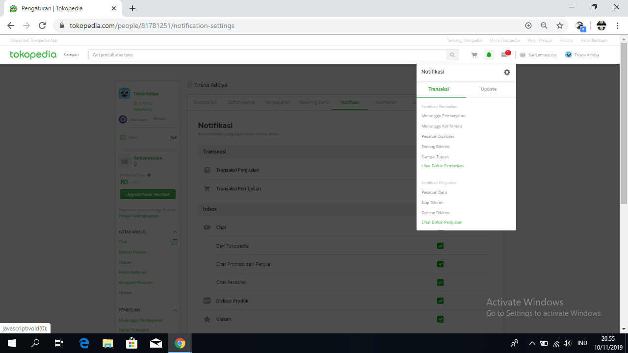
Task: Click the volume icon in system tray
Action: point(567,343)
